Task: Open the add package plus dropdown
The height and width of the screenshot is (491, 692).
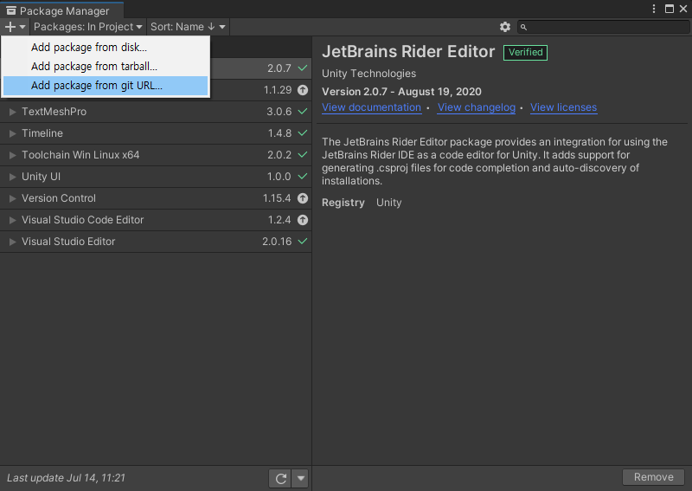Action: coord(15,27)
